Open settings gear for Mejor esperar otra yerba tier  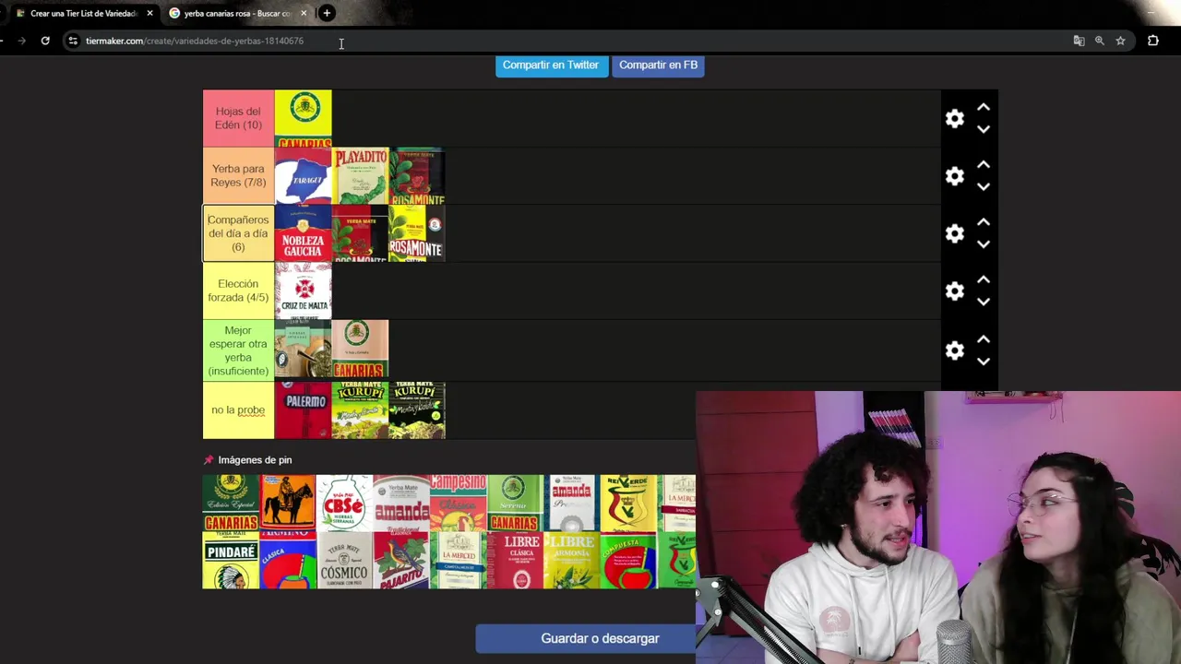pos(955,350)
